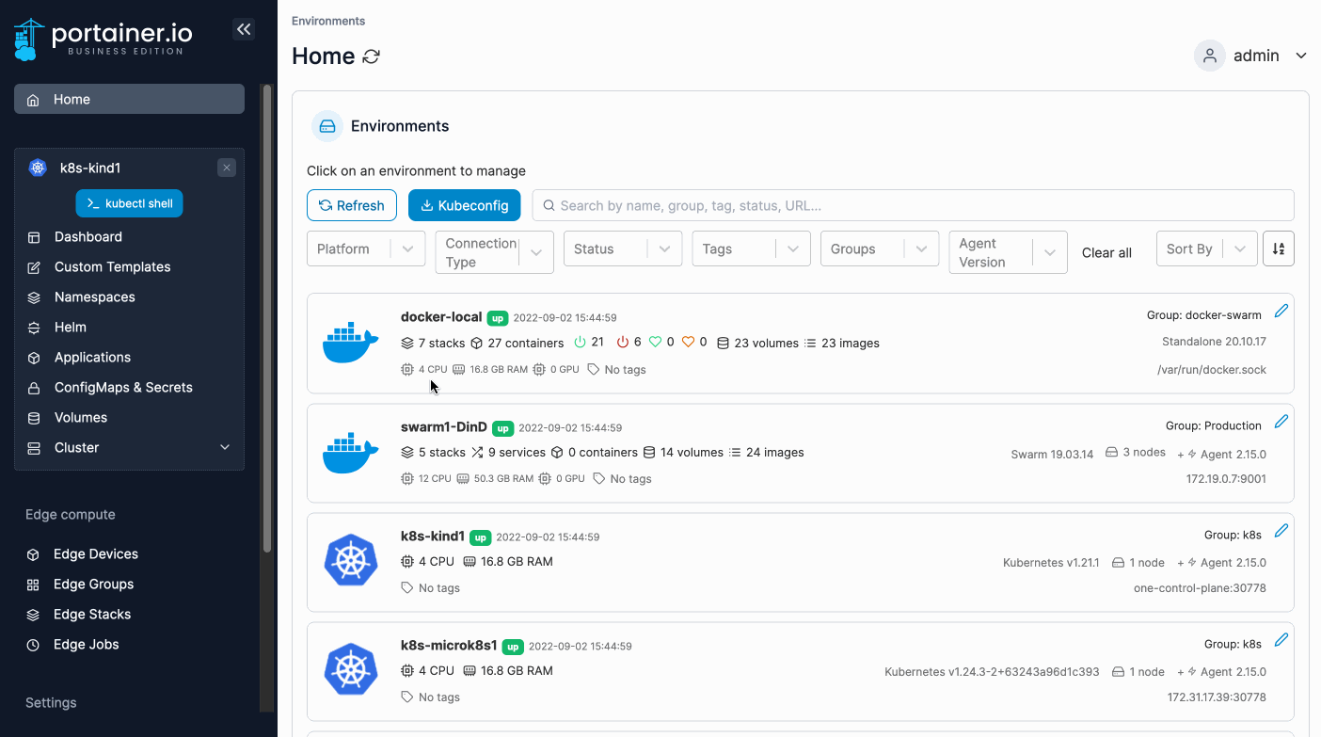Open Helm in the sidebar

tap(71, 328)
